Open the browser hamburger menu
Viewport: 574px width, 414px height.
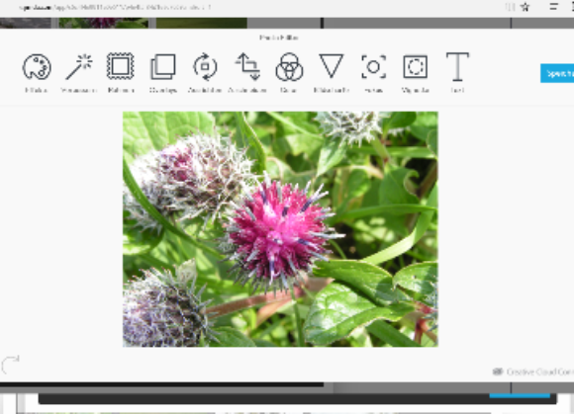click(x=554, y=7)
